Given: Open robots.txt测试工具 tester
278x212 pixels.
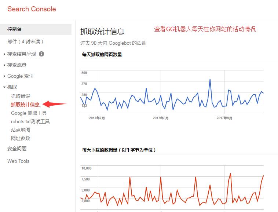Looking at the screenshot, I should point(30,122).
